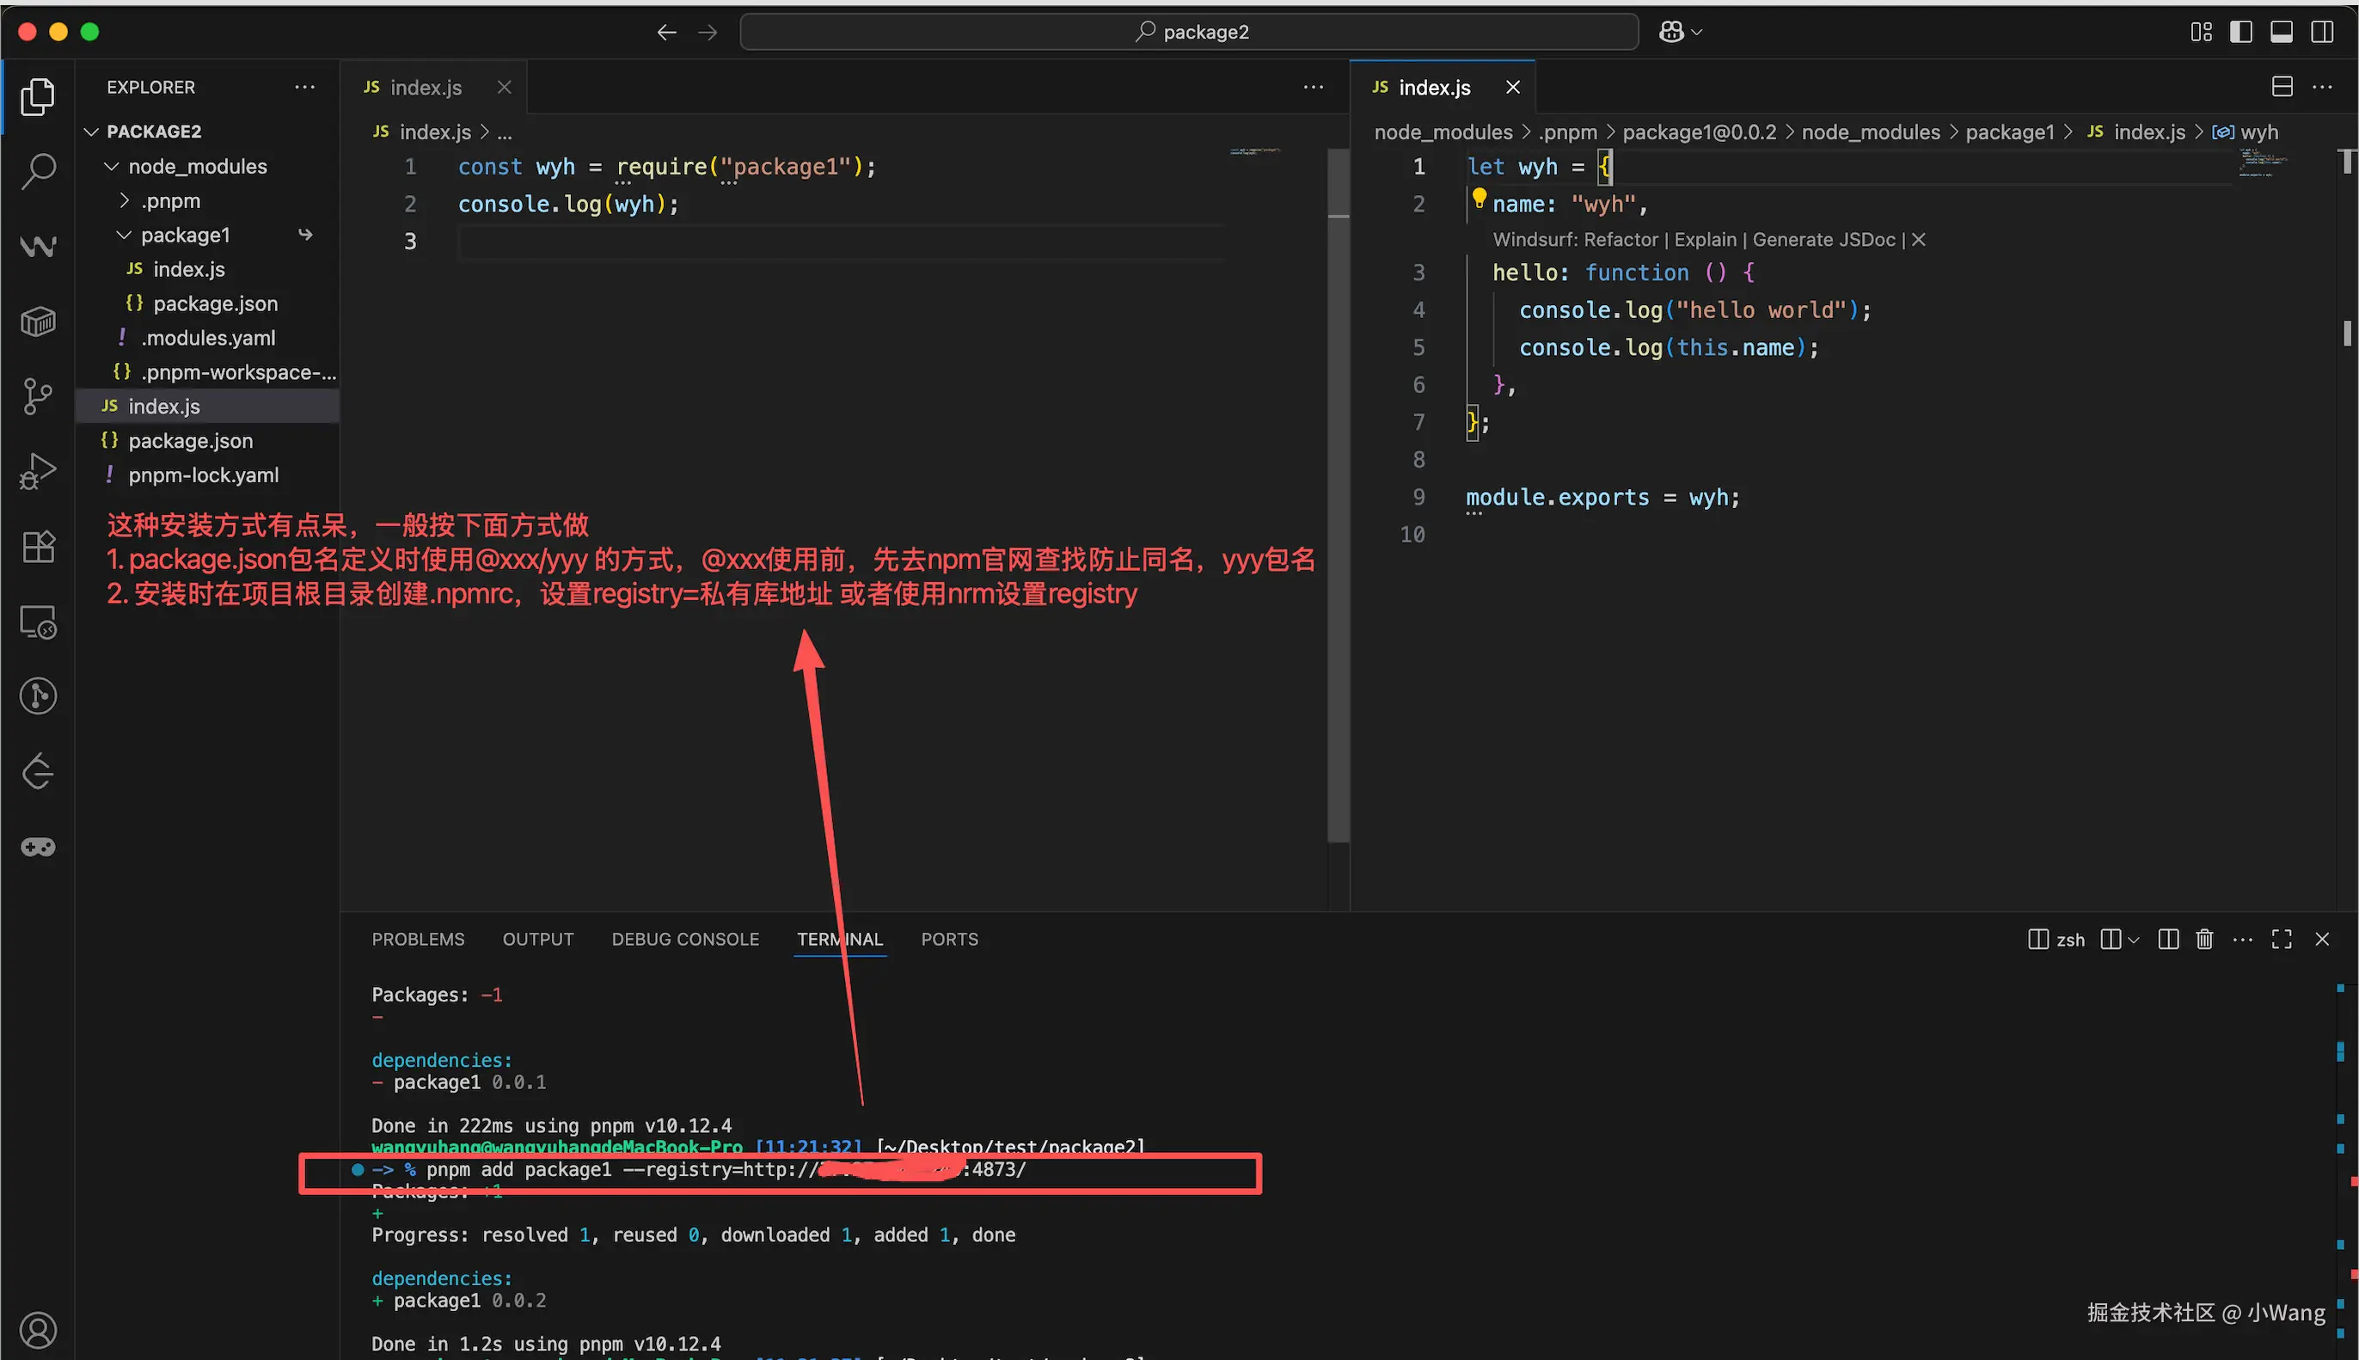Open the Extensions view
Screen dimensions: 2359x1360
tap(39, 547)
